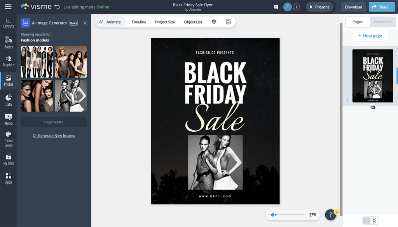Open the hamburger menu top left
The image size is (398, 227).
tap(8, 6)
